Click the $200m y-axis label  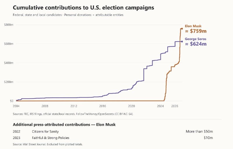pyautogui.click(x=9, y=82)
